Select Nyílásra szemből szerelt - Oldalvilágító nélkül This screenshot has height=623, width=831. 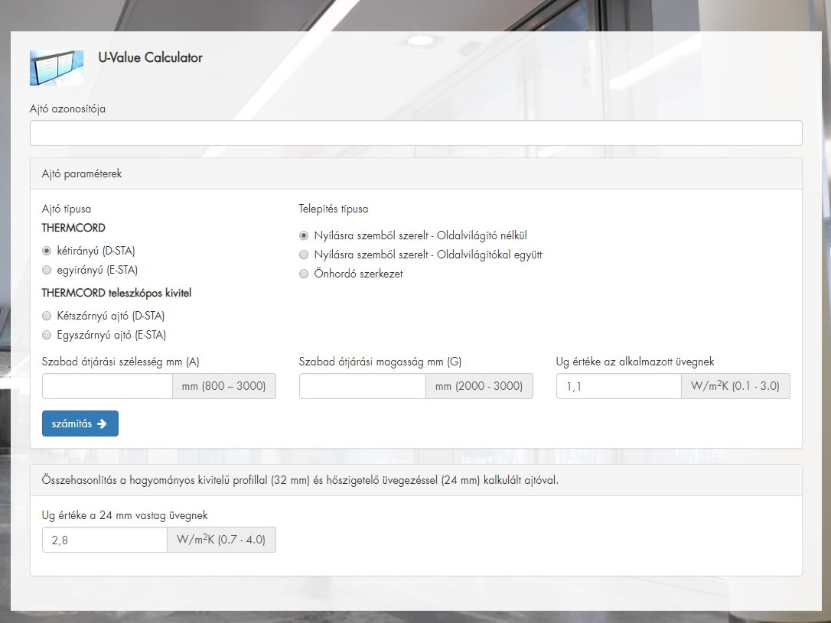click(304, 235)
